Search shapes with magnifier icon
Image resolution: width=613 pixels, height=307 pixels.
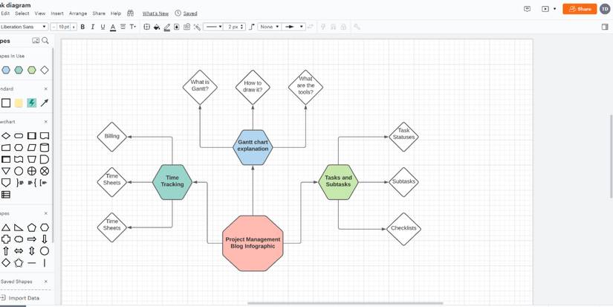pos(45,40)
